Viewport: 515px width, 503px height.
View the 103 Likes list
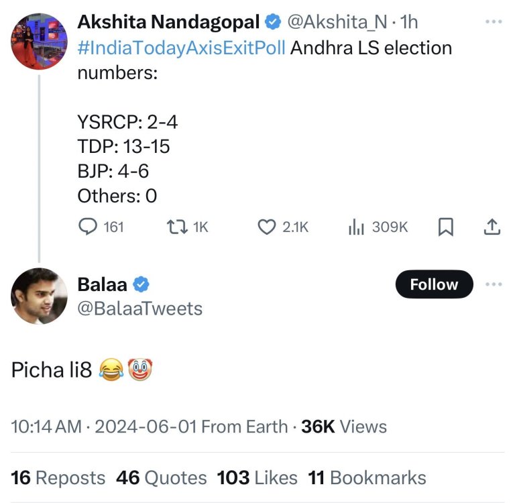point(257,478)
